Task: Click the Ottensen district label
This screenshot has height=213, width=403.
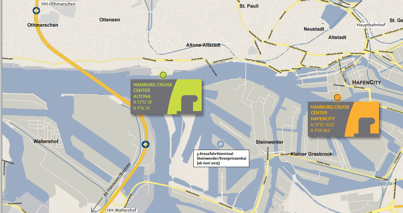Action: pos(110,20)
